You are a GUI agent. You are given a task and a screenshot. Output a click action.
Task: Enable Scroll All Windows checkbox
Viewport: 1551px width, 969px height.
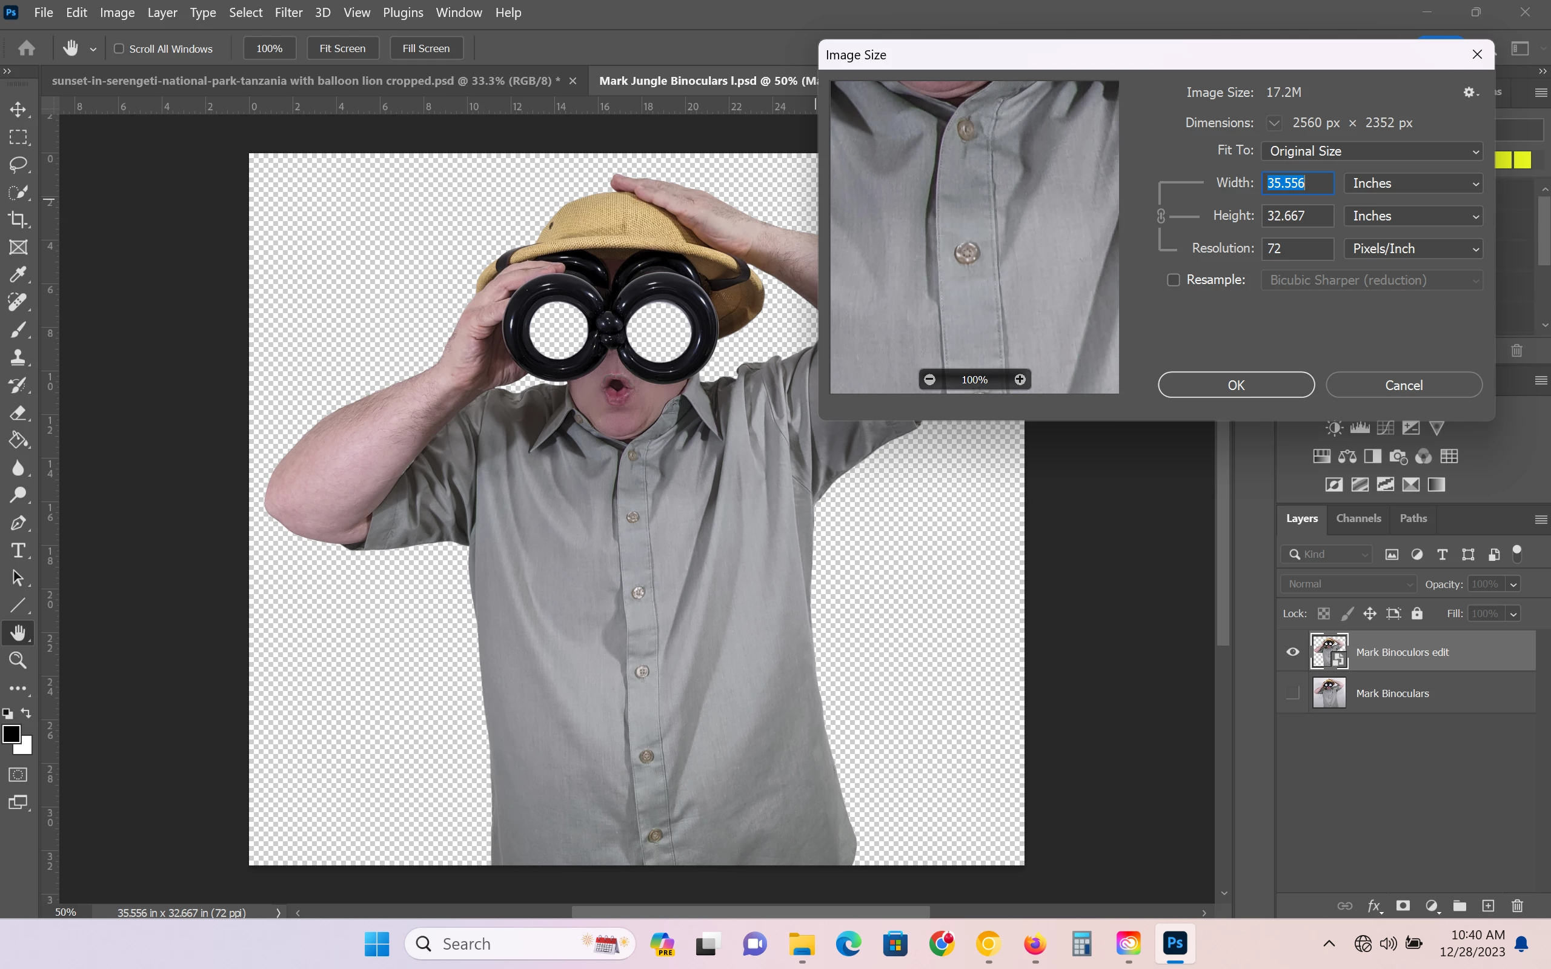pyautogui.click(x=119, y=48)
